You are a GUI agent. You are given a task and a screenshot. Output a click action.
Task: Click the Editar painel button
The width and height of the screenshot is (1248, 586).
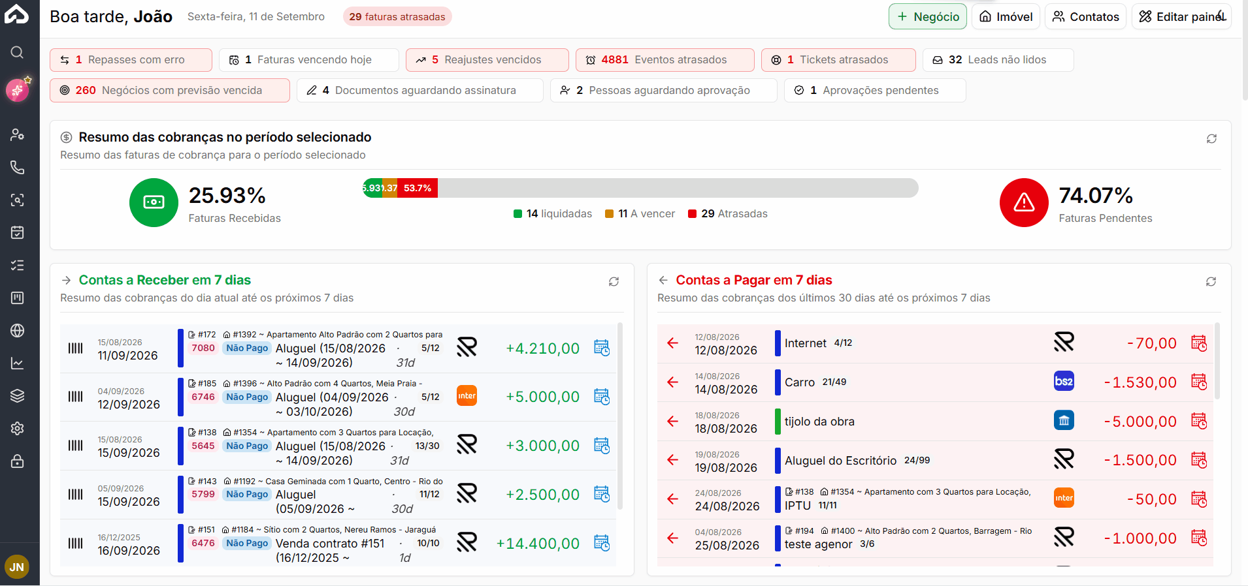pos(1181,16)
